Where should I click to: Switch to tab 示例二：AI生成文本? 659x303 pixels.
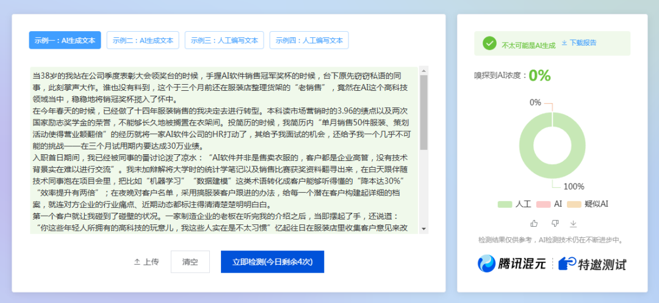click(143, 40)
